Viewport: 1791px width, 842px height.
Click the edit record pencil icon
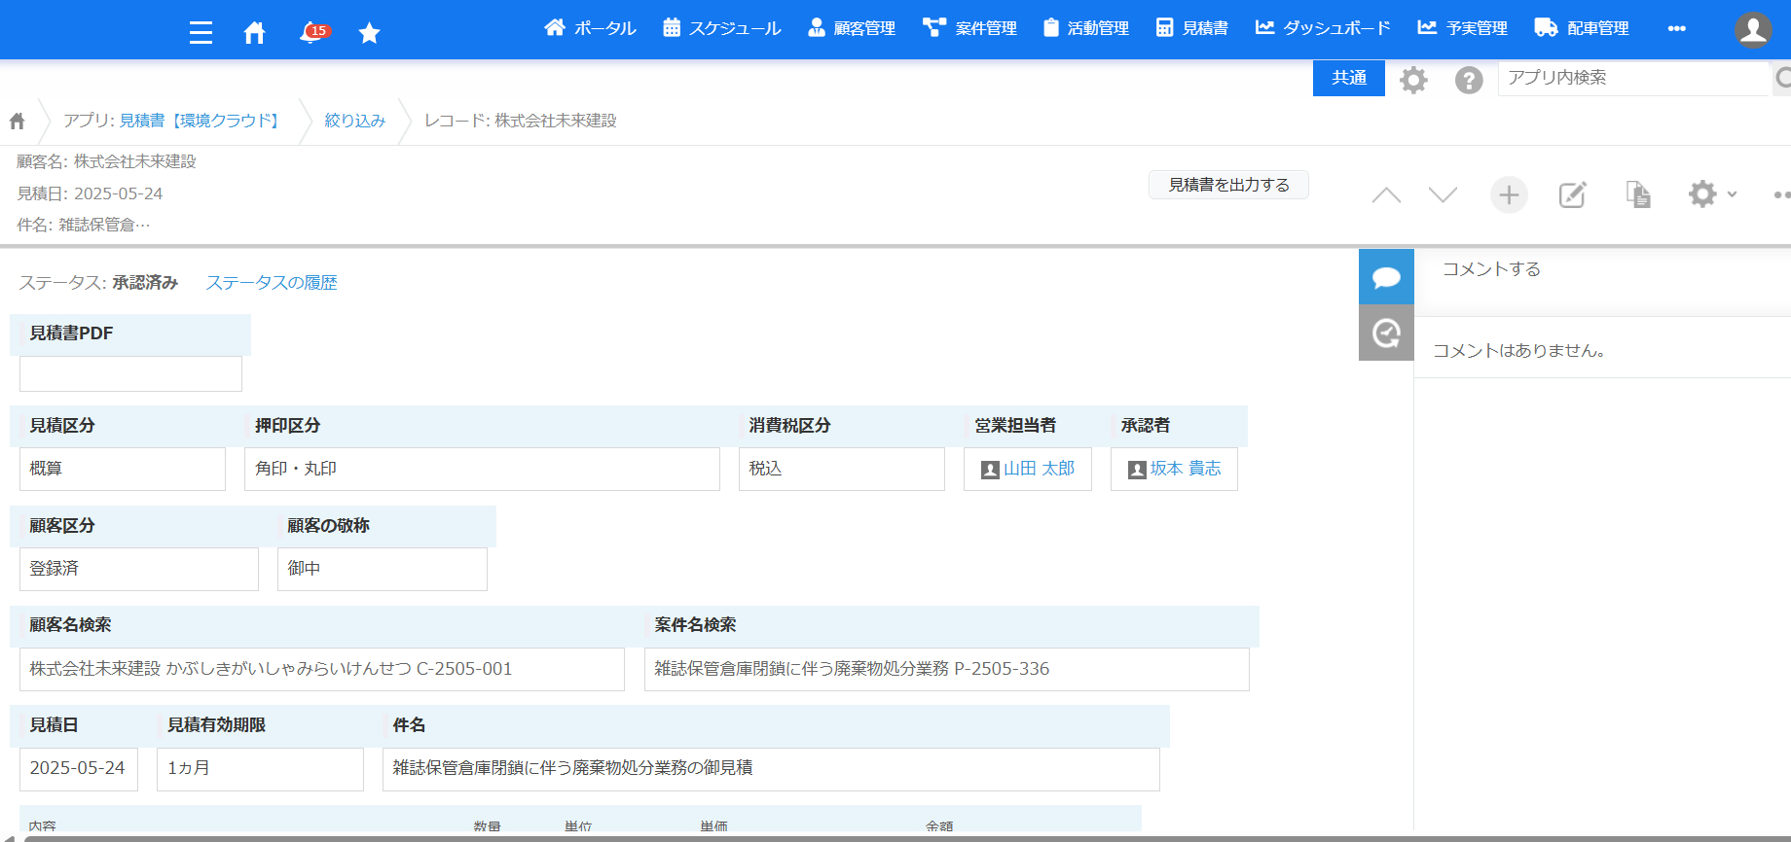[1572, 195]
